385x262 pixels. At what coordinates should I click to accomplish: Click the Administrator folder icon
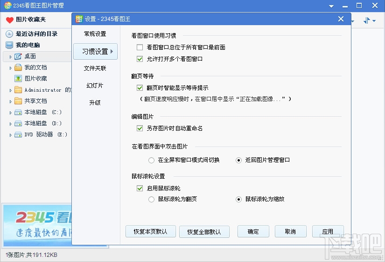(x=18, y=90)
